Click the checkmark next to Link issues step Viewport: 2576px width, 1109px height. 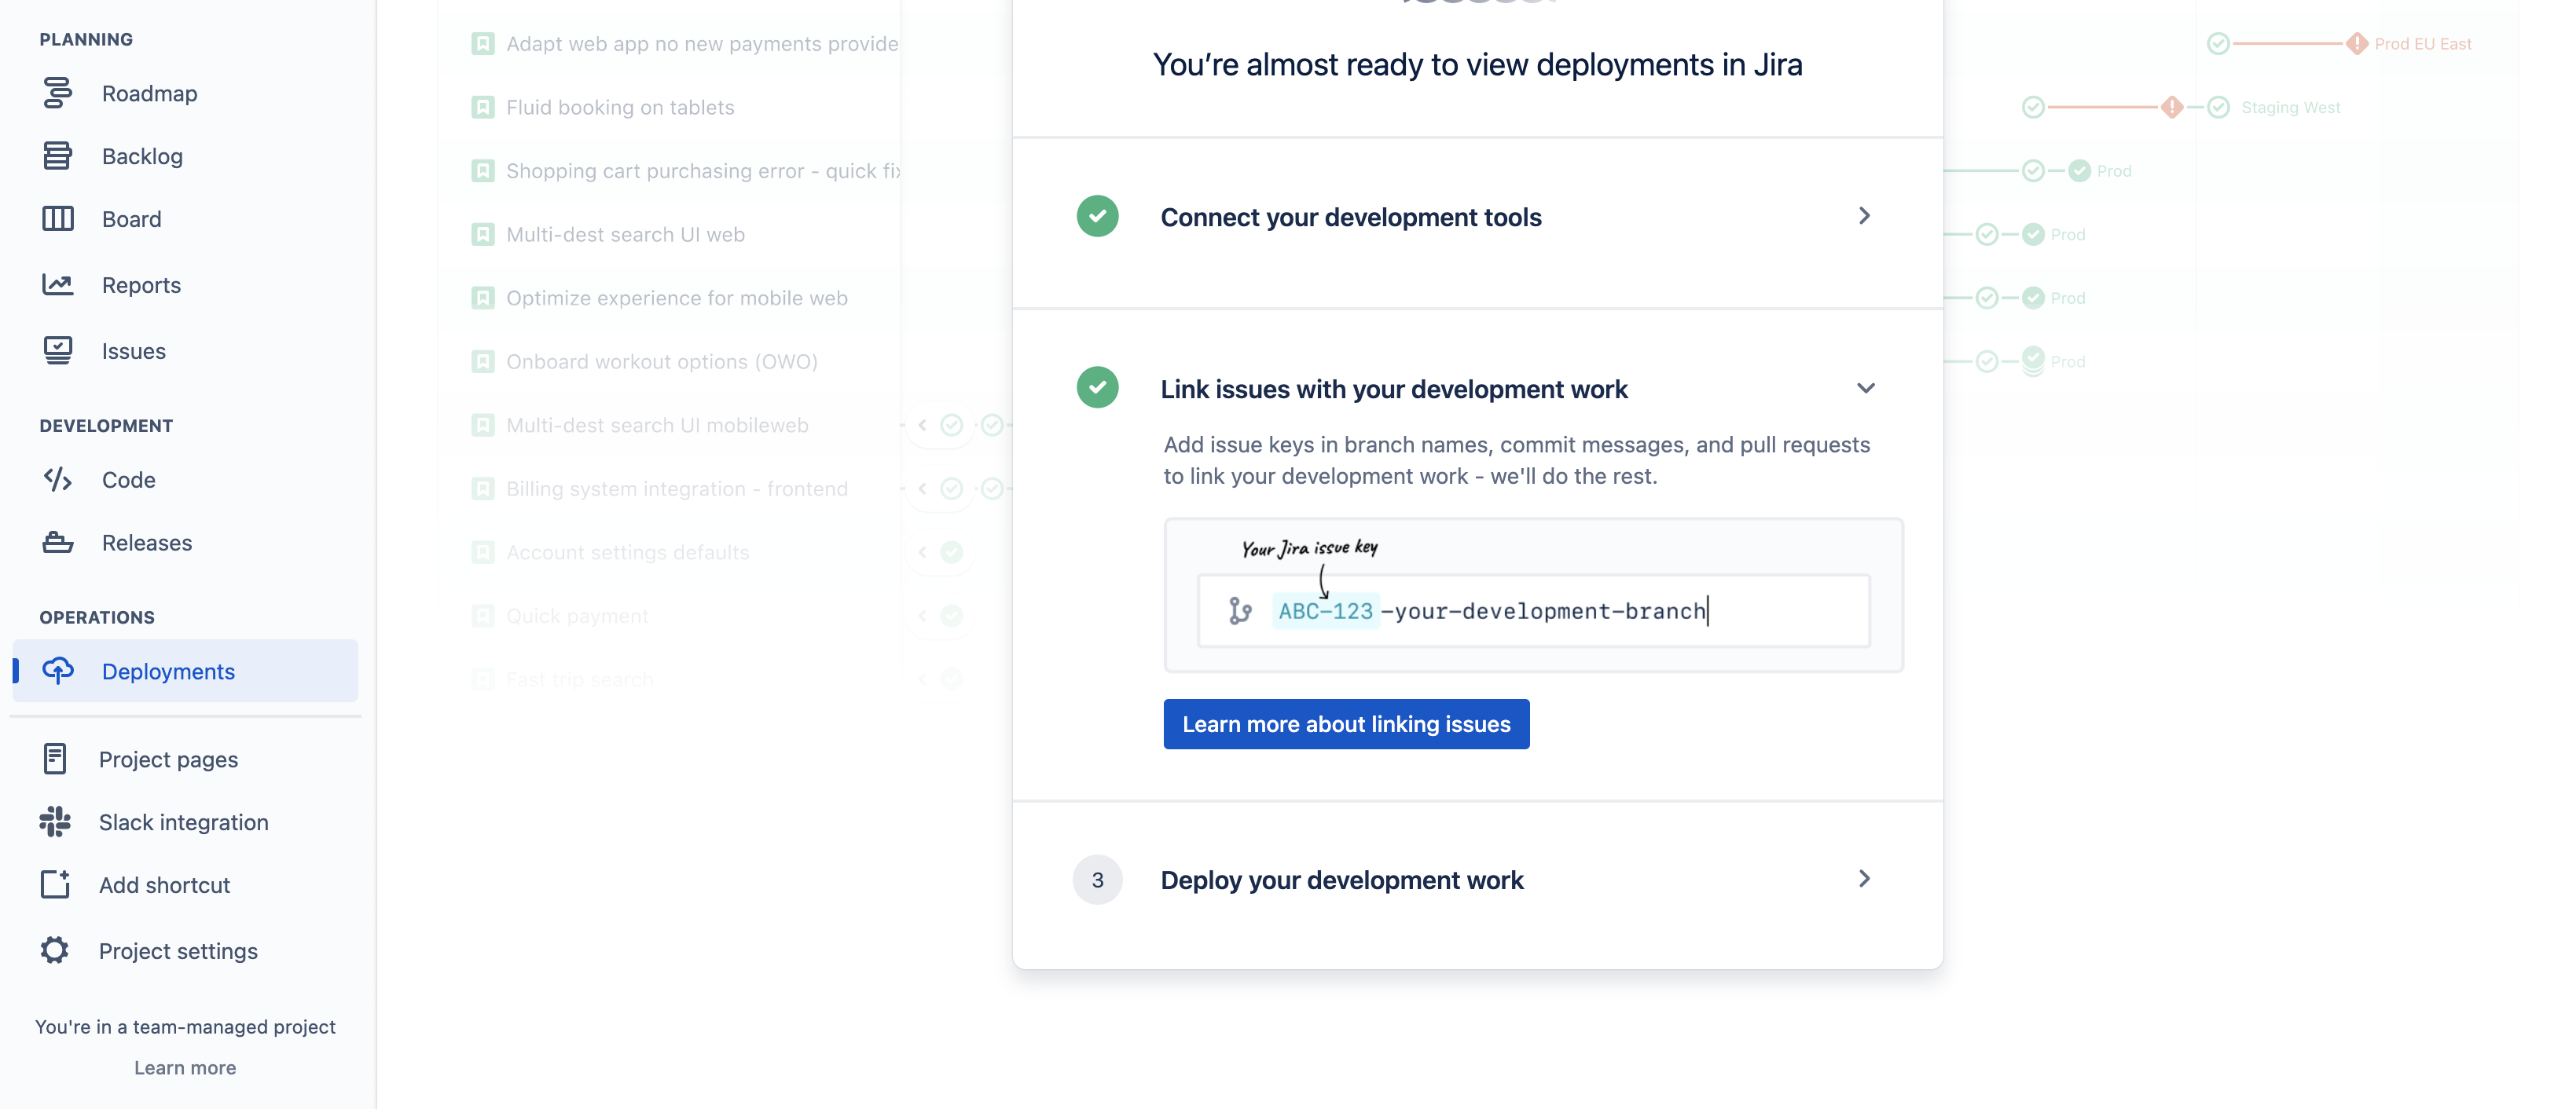(x=1097, y=388)
